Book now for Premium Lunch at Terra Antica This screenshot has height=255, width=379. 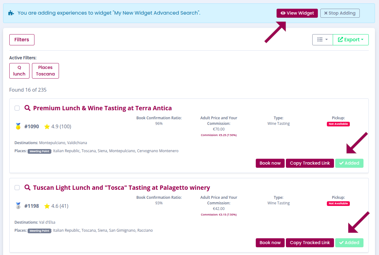click(270, 163)
